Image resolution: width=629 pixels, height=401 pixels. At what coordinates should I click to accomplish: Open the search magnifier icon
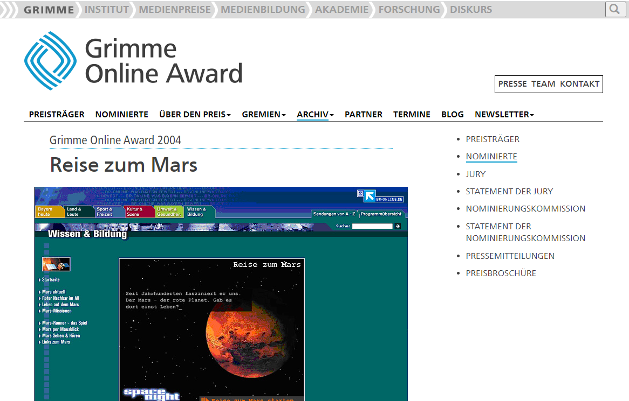click(x=614, y=9)
